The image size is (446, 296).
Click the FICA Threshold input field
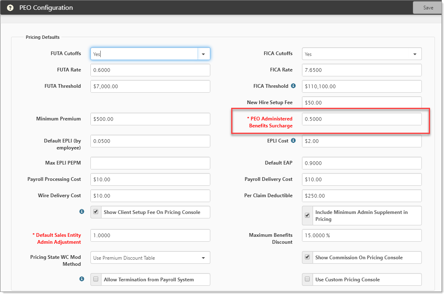pyautogui.click(x=362, y=86)
